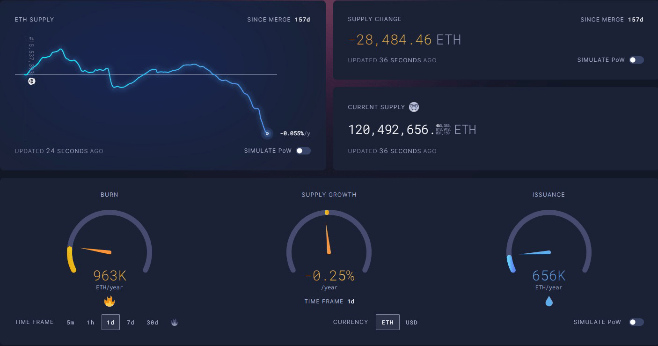Click Since Merge 157d in Supply Change panel
The height and width of the screenshot is (346, 658).
(612, 20)
